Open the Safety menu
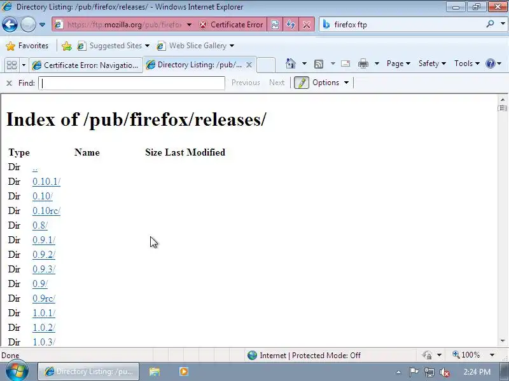509x381 pixels. click(x=432, y=63)
